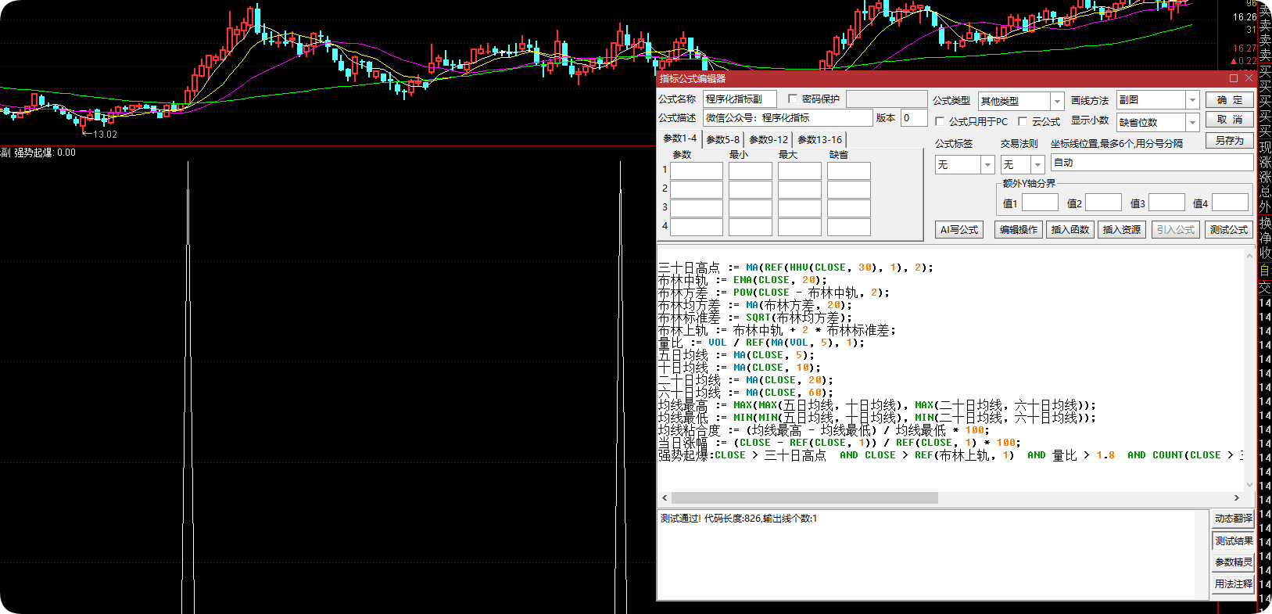Click the 编辑操作 button
Viewport: 1272px width, 614px height.
tap(1018, 230)
